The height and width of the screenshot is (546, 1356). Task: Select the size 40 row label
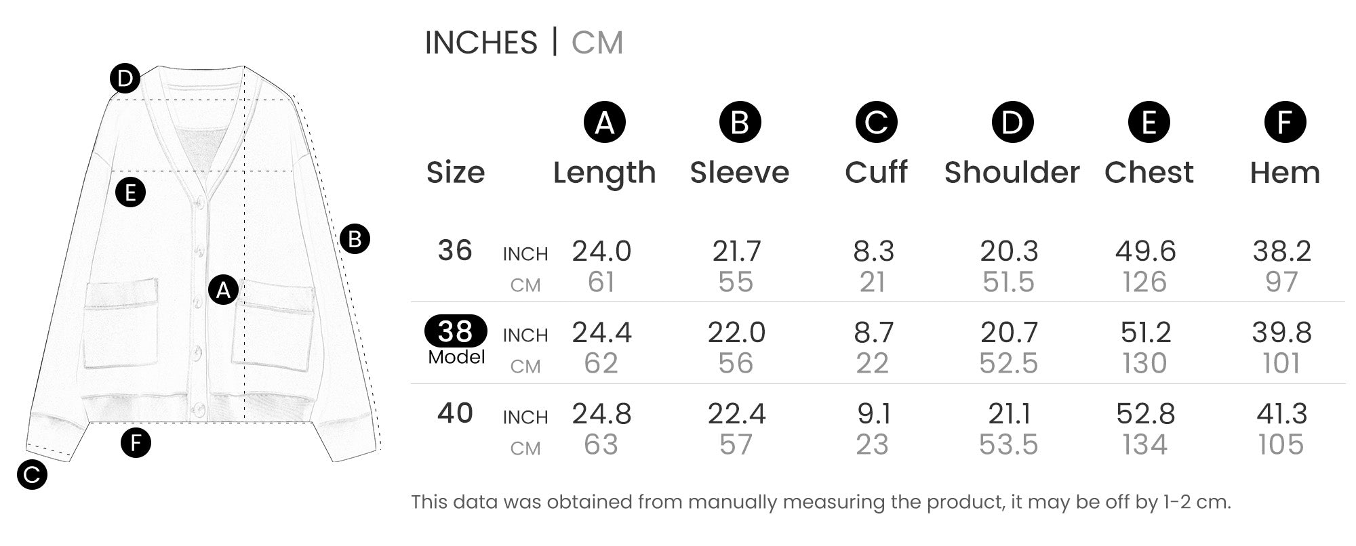click(455, 413)
